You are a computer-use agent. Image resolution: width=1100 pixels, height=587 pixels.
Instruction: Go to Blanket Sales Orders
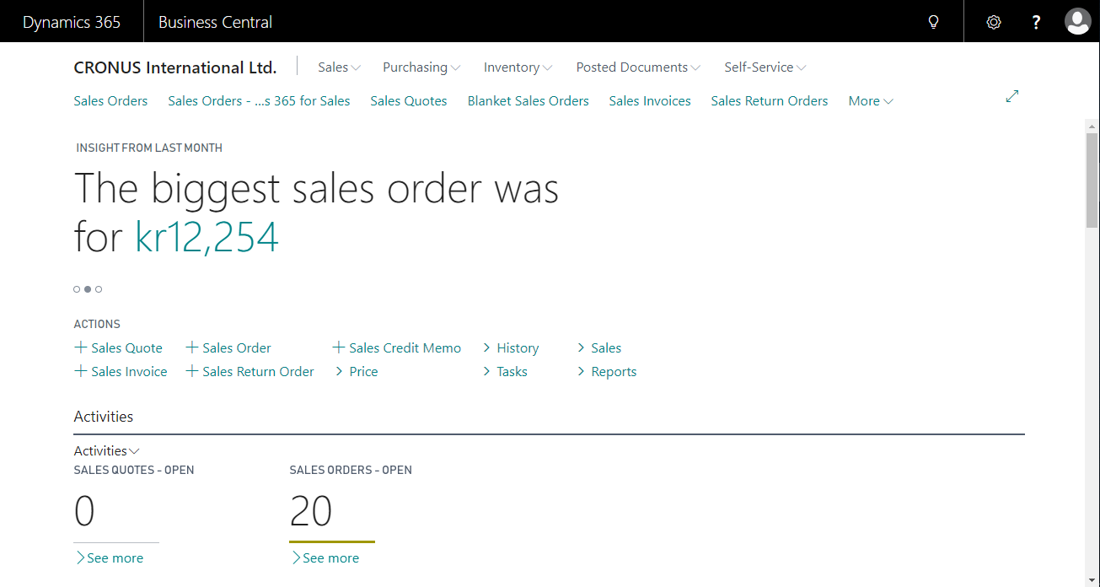(x=528, y=101)
